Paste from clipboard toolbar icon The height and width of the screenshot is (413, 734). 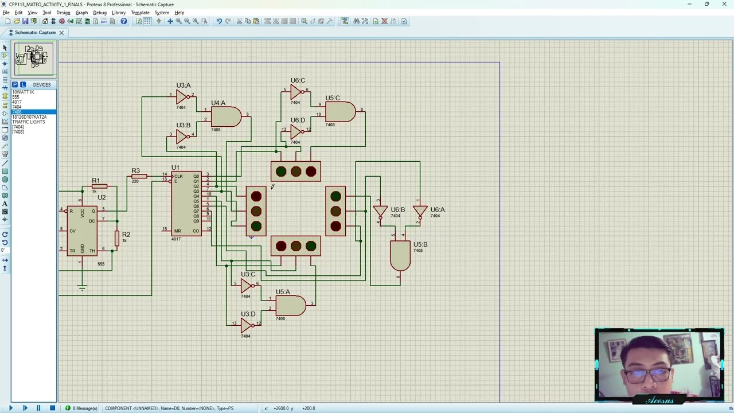point(256,21)
